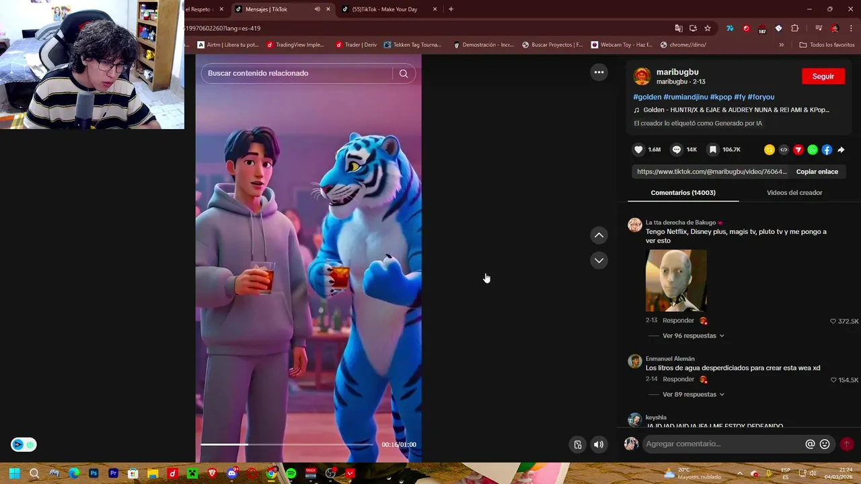Image resolution: width=861 pixels, height=484 pixels.
Task: Open more share options with the arrow icon
Action: [841, 150]
